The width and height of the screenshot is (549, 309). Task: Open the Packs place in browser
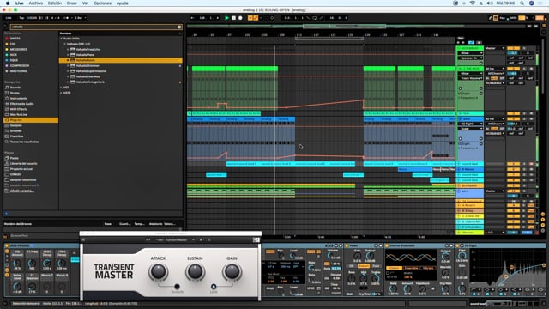[14, 158]
